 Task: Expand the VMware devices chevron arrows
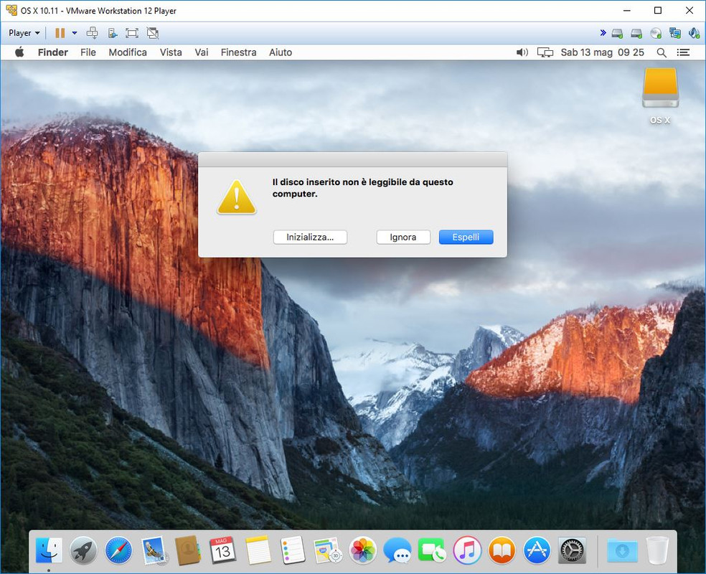click(x=603, y=33)
